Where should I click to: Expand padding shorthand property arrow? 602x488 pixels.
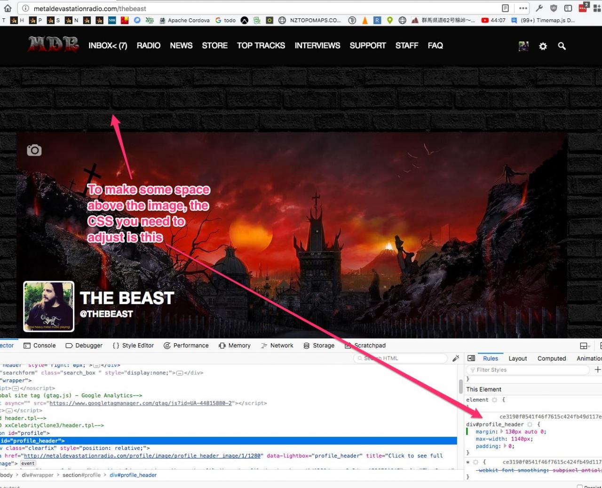(505, 446)
